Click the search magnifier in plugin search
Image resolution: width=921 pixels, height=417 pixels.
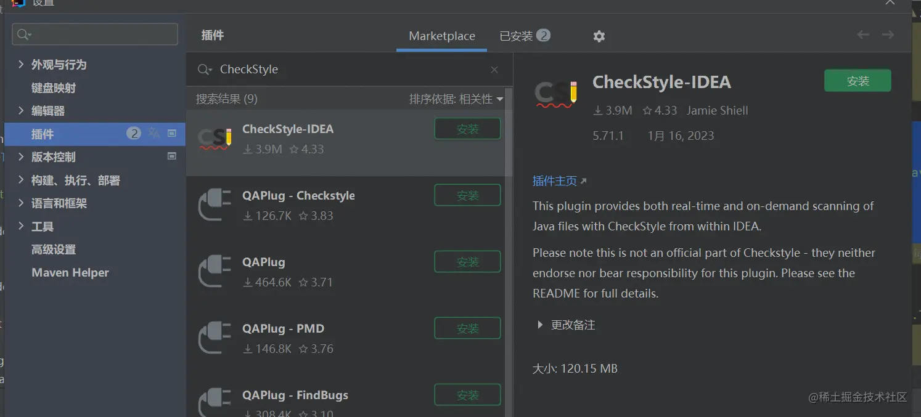coord(205,70)
